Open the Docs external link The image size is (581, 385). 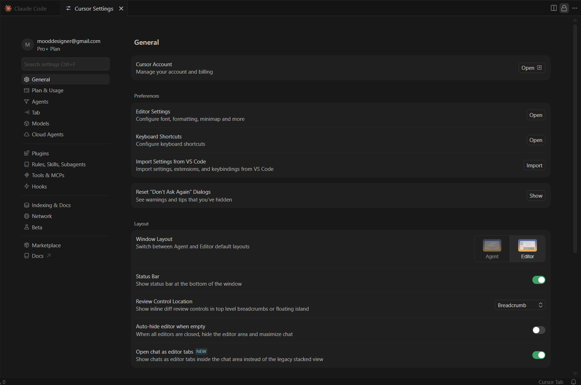(38, 256)
